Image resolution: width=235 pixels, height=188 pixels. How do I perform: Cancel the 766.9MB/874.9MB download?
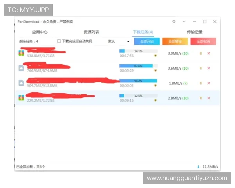pyautogui.click(x=209, y=69)
